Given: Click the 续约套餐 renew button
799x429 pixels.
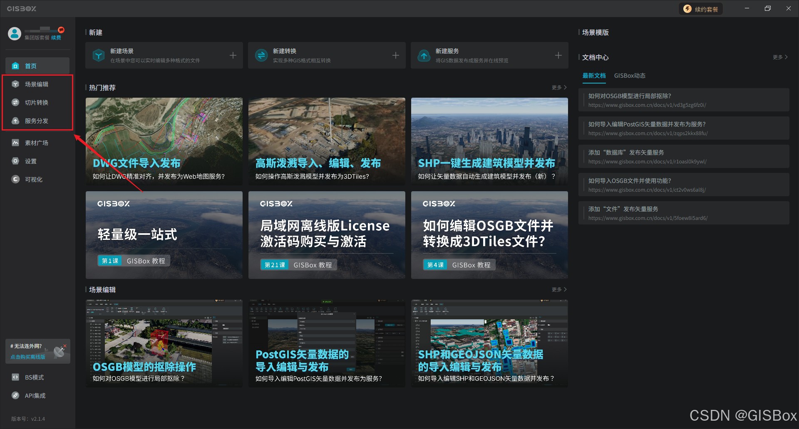Looking at the screenshot, I should pyautogui.click(x=701, y=9).
